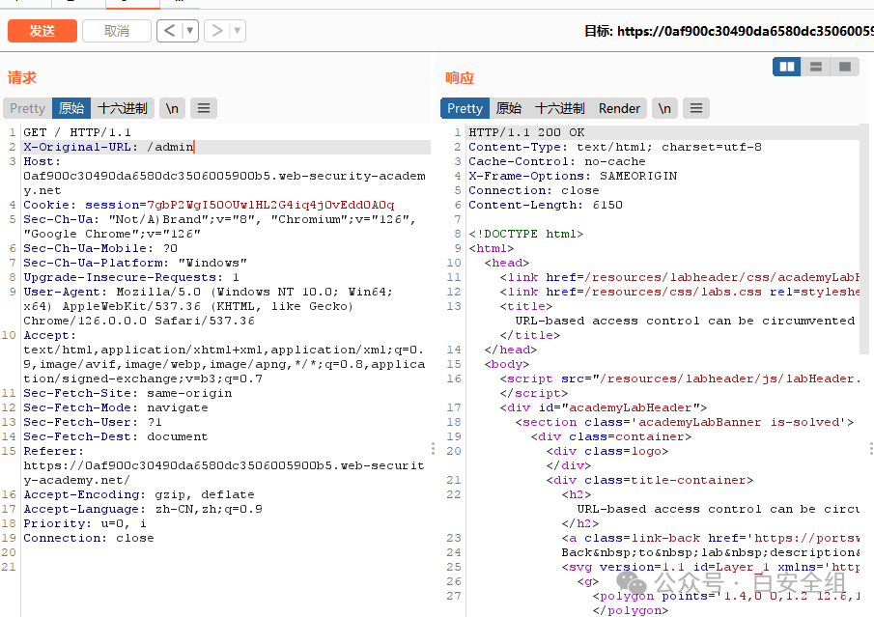Screen dimensions: 874x617
Task: Select the response 十六进制 hex tab
Action: point(560,108)
